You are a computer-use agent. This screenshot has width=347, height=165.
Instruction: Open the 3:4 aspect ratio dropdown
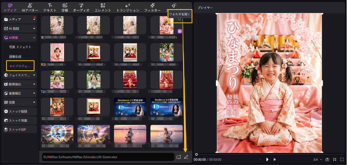(x=317, y=159)
